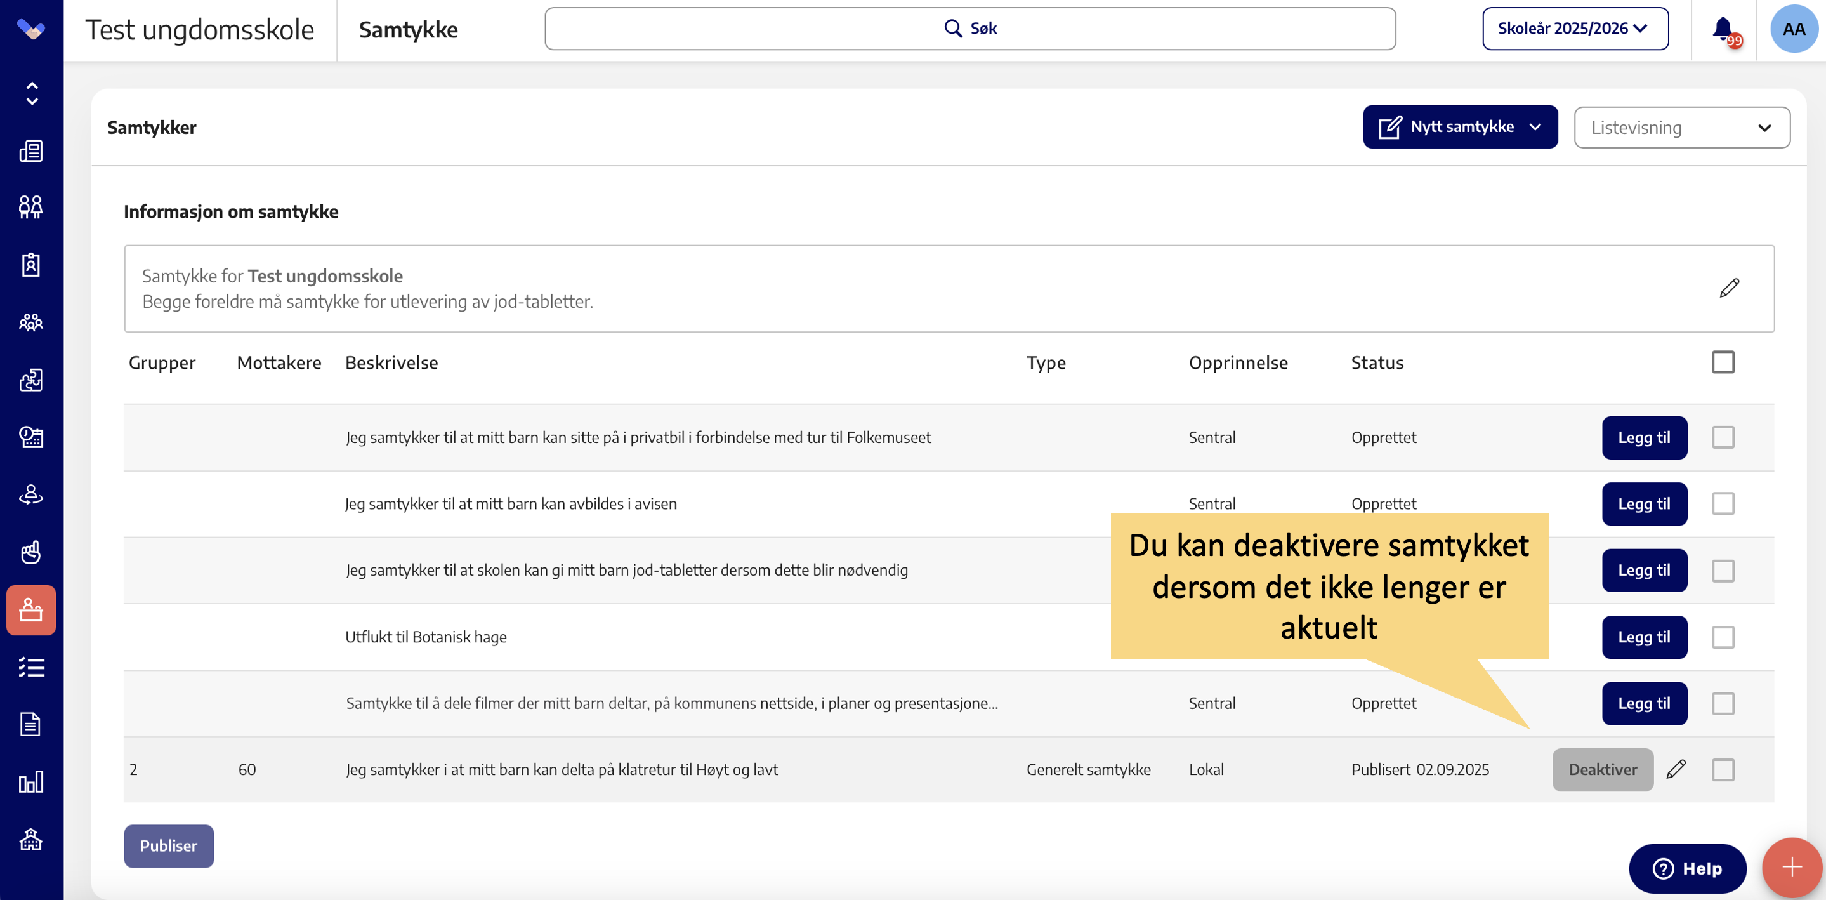Open the document page icon in the sidebar
Screen dimensions: 1826x900
pyautogui.click(x=31, y=724)
